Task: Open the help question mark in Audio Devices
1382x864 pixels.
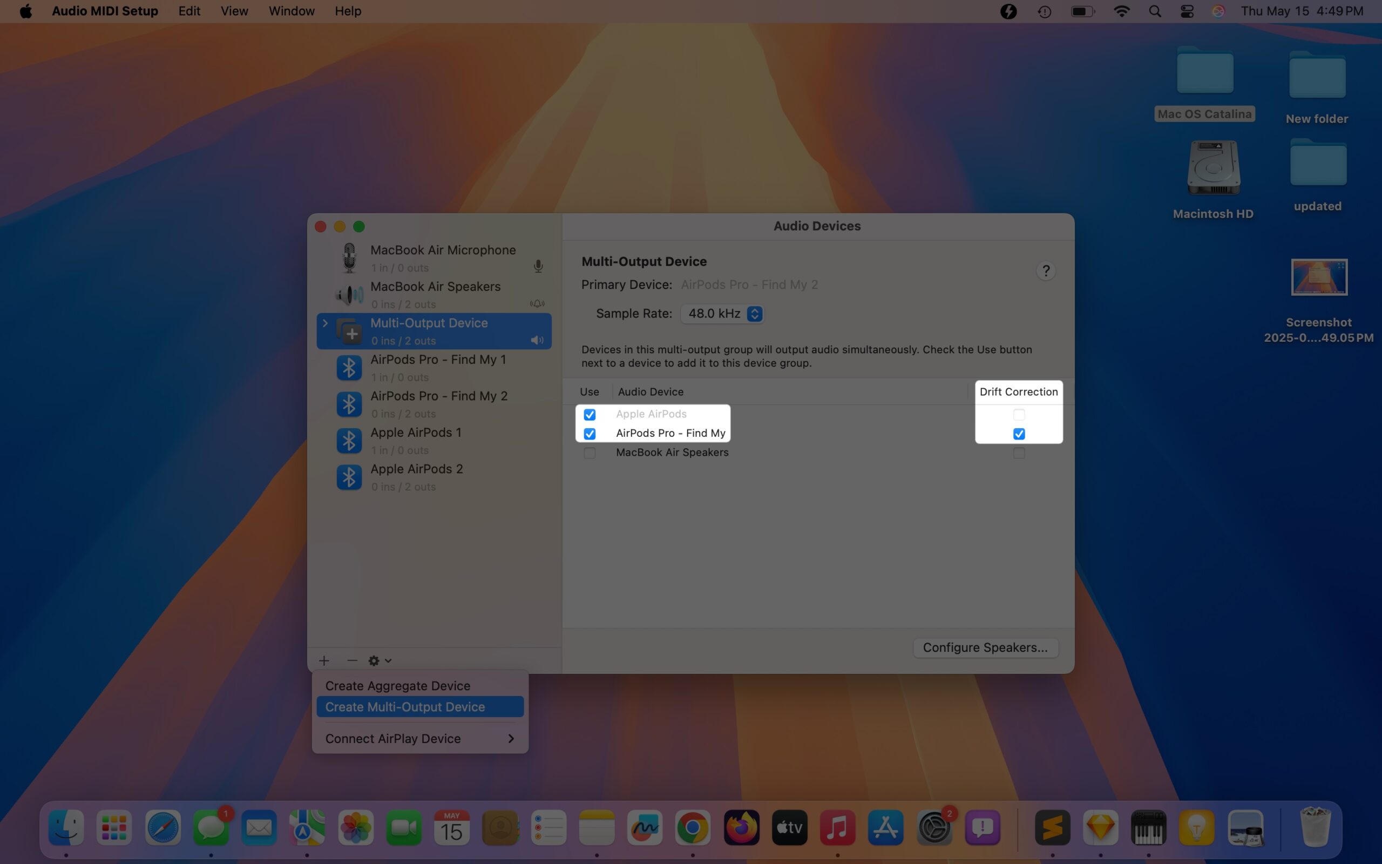Action: pyautogui.click(x=1046, y=271)
